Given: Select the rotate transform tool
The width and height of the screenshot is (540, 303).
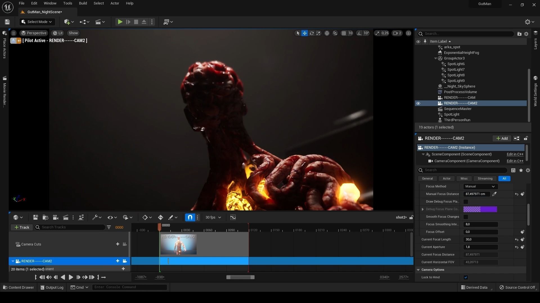Looking at the screenshot, I should pos(312,33).
